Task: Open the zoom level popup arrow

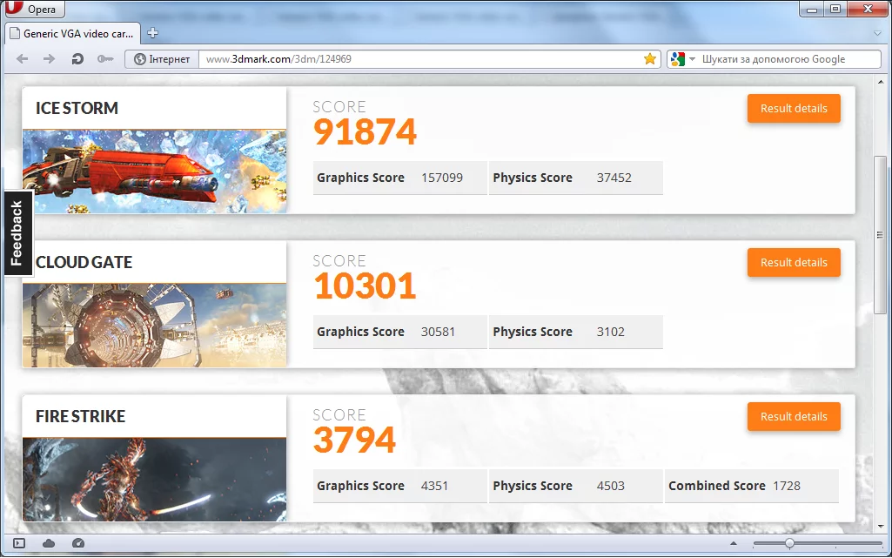Action: point(734,543)
